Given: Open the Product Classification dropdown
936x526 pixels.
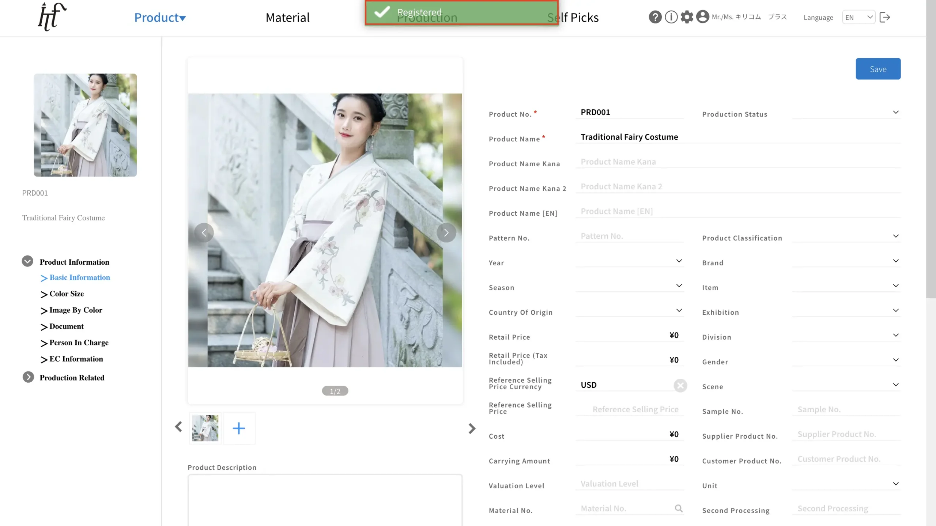Looking at the screenshot, I should click(846, 236).
